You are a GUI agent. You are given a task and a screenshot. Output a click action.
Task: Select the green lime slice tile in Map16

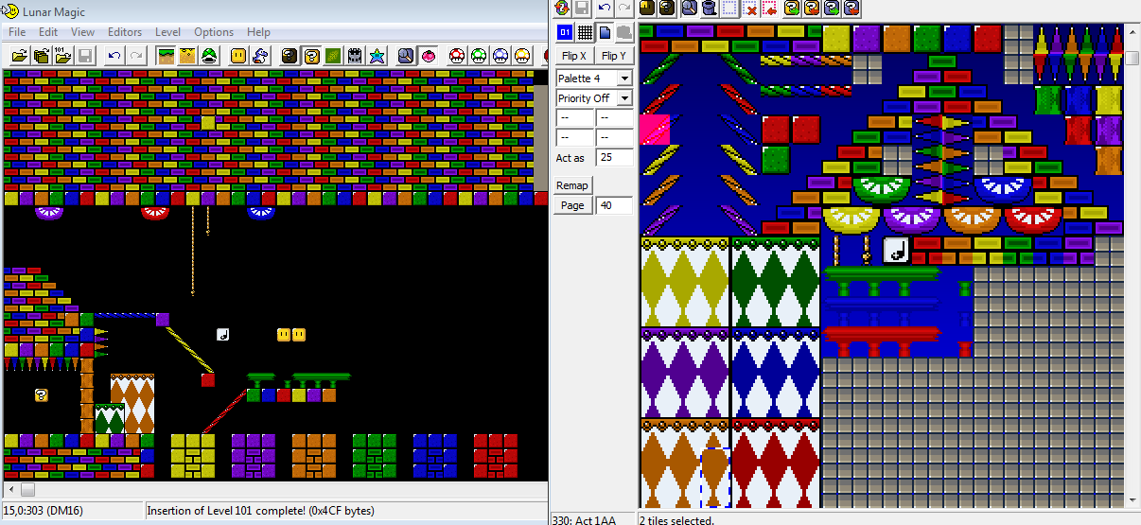pyautogui.click(x=882, y=189)
